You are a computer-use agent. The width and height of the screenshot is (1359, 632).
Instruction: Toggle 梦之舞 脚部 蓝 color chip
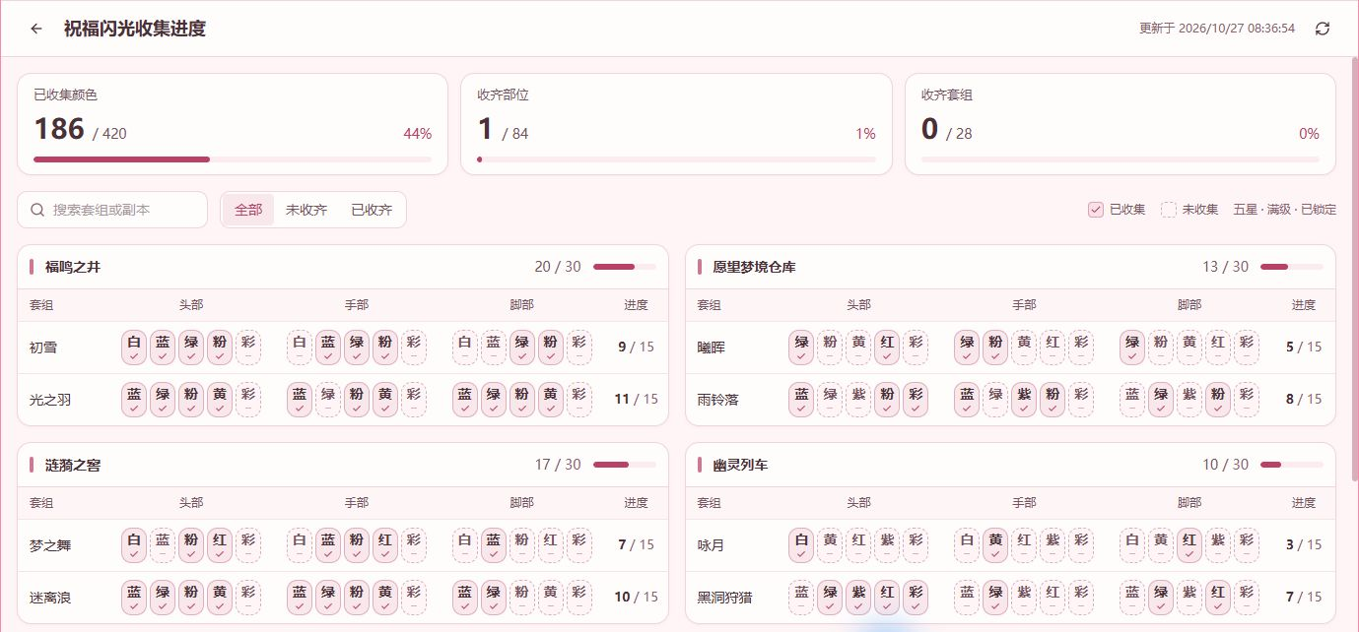tap(494, 545)
